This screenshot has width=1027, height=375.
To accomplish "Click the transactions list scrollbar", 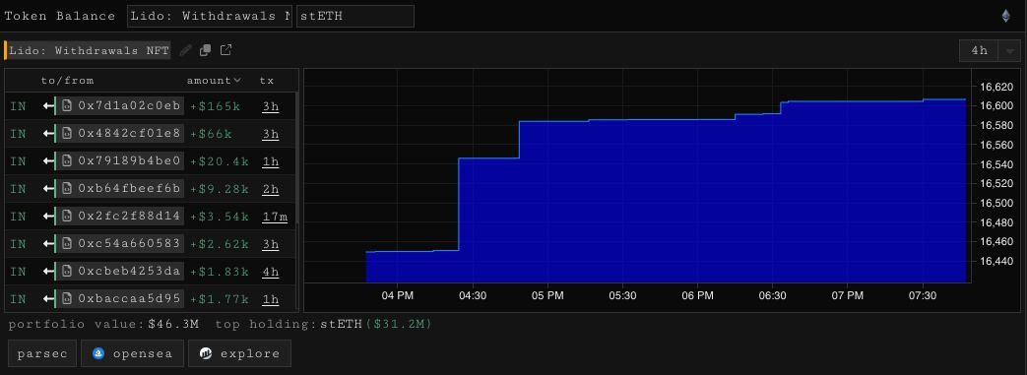I will [x=296, y=157].
